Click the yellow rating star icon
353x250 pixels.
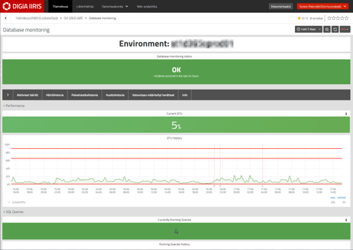coord(299,18)
